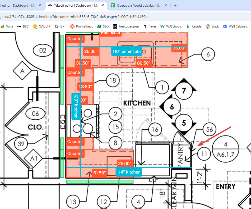The height and width of the screenshot is (209, 251).
Task: Click keynote bubble 18
Action: click(x=113, y=80)
